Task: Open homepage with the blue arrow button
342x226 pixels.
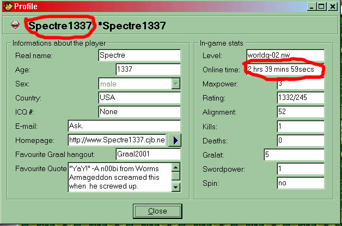Action: (x=175, y=140)
